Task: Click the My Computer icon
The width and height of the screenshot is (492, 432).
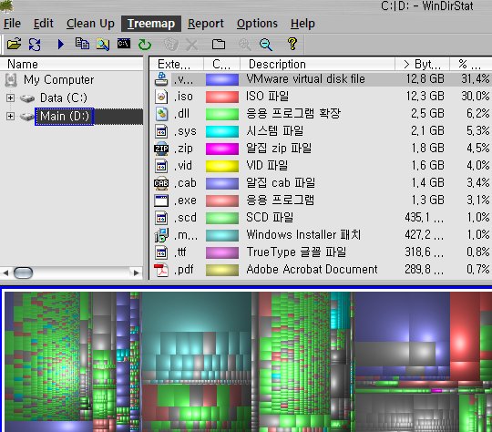Action: point(11,80)
